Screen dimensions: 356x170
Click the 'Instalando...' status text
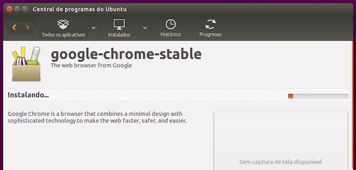coord(28,95)
